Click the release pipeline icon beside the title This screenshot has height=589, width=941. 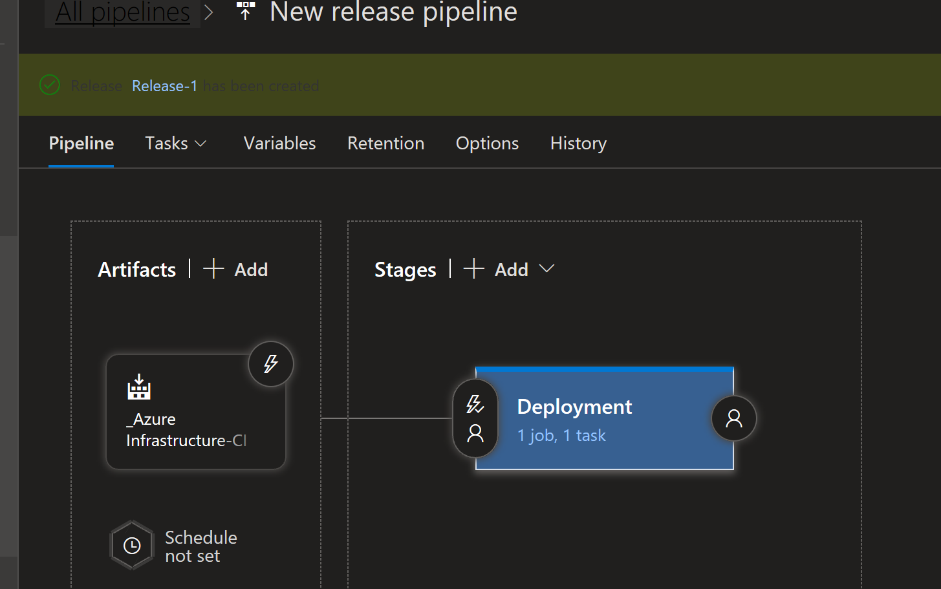point(246,11)
